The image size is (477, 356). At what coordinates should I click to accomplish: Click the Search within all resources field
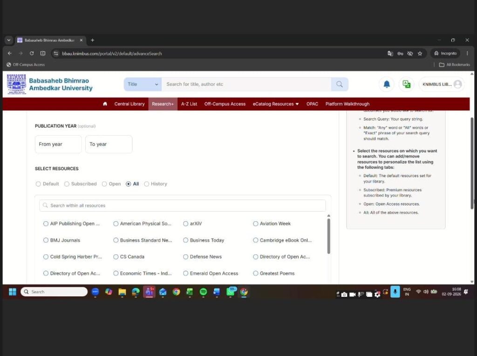tap(183, 205)
